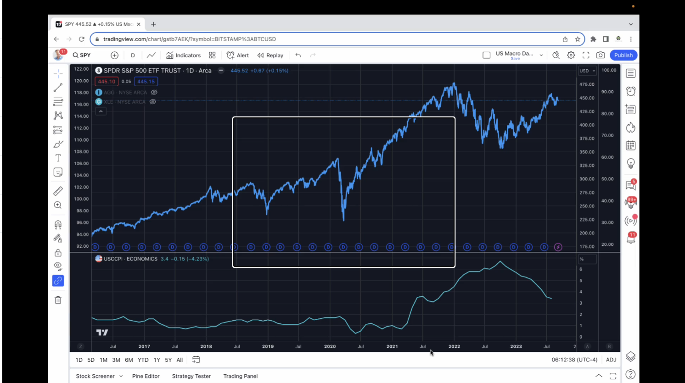Toggle visibility of AGG NYSE ARCA
The height and width of the screenshot is (383, 685).
154,92
